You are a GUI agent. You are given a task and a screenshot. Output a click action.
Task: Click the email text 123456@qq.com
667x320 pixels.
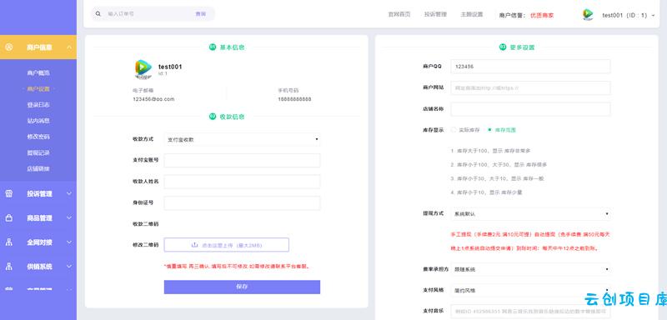coord(153,99)
